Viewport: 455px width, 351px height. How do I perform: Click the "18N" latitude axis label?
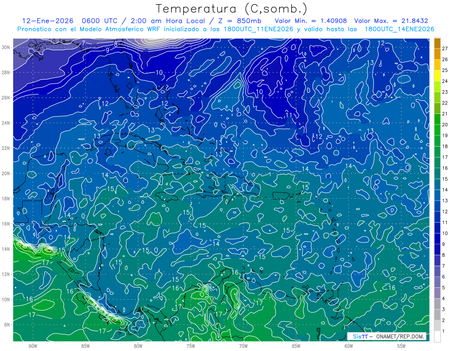pos(6,198)
